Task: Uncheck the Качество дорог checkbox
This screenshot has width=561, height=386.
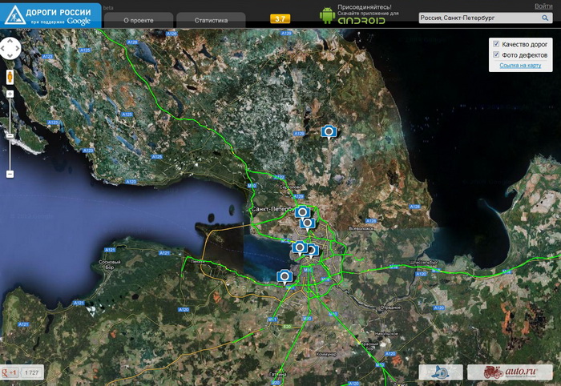Action: click(497, 44)
